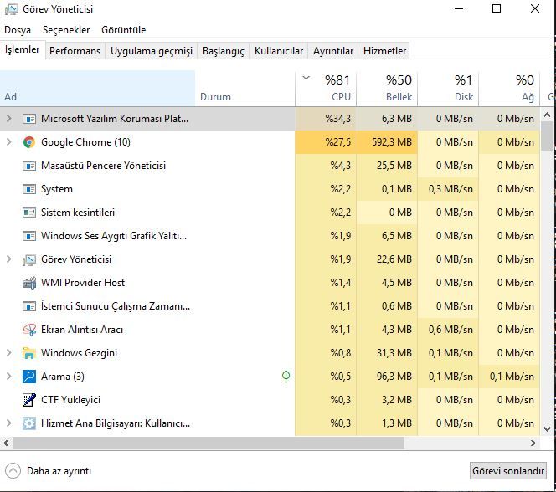556x492 pixels.
Task: Sort by the Disk column header
Action: coord(448,88)
